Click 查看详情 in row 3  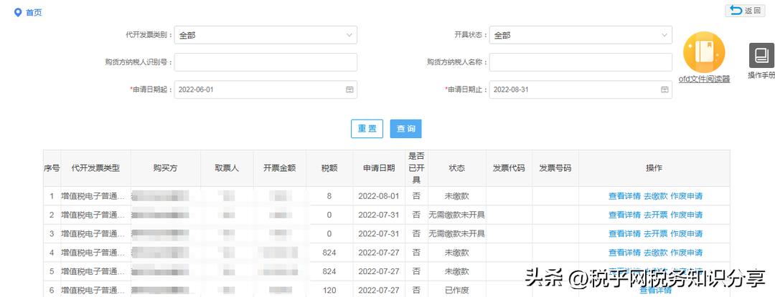624,233
